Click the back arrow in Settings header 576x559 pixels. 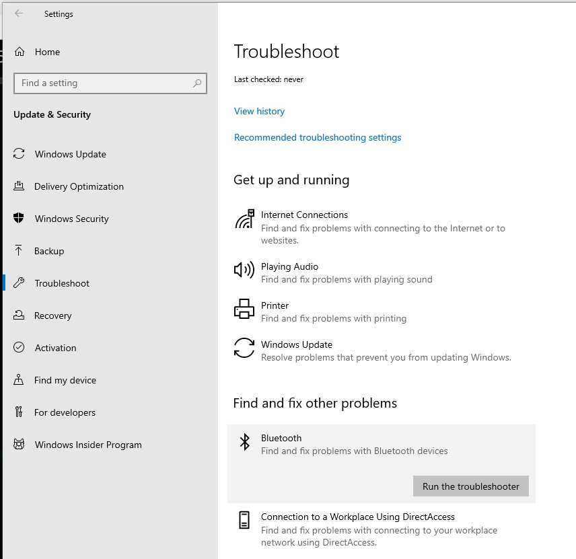tap(19, 13)
